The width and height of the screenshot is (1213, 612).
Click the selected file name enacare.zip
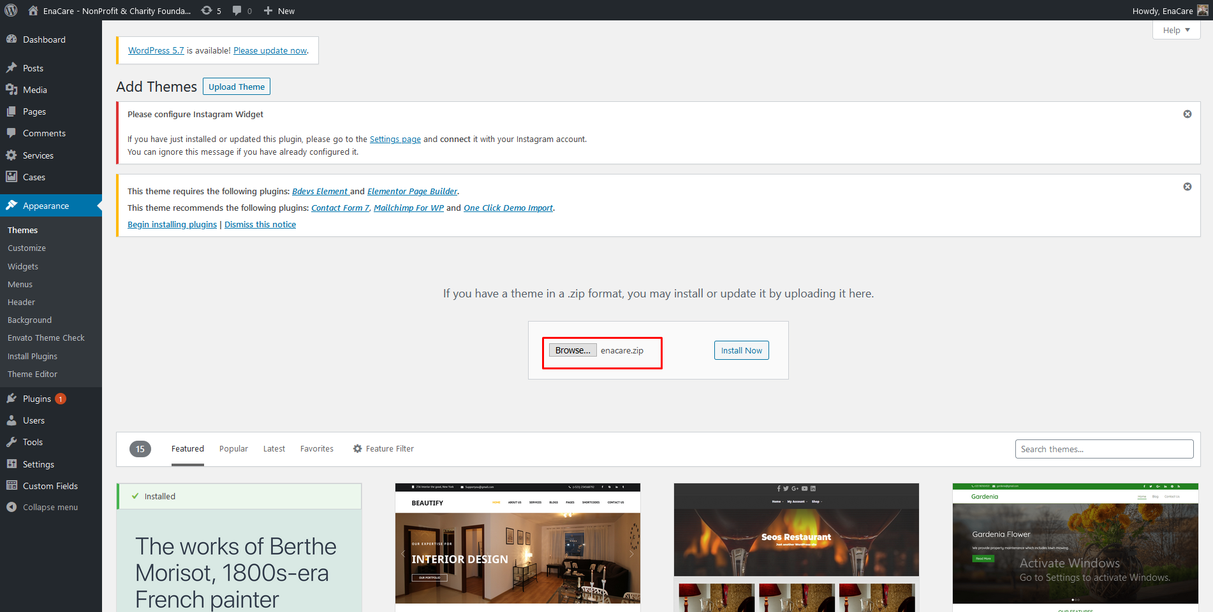coord(622,350)
